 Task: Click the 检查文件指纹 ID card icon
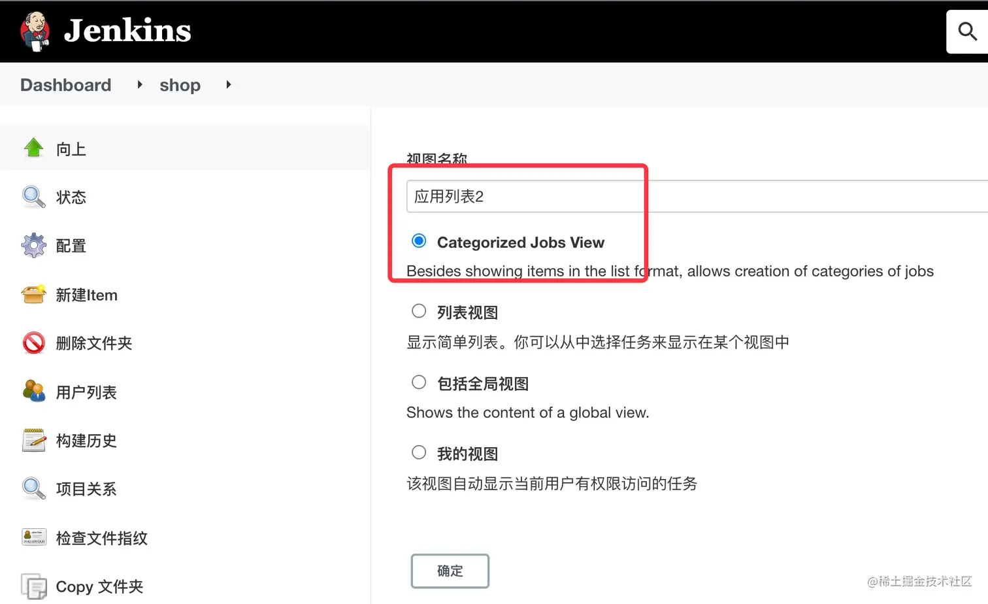(34, 537)
